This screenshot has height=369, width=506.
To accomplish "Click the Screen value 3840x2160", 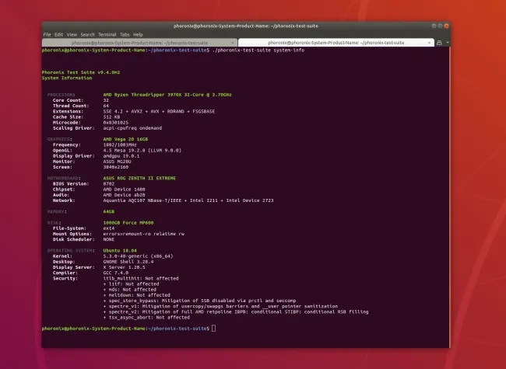I will (x=115, y=167).
